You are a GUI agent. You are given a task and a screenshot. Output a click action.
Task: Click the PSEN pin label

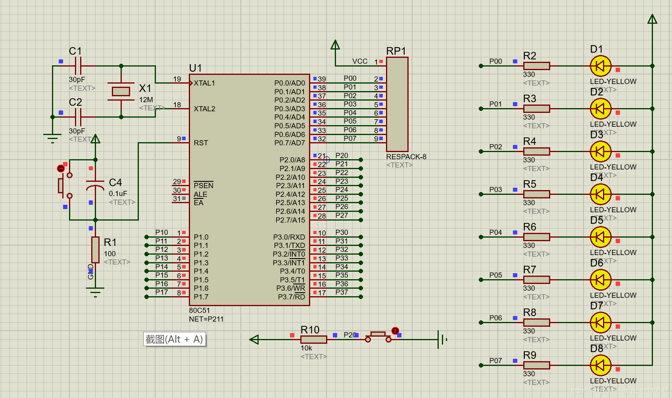[204, 185]
